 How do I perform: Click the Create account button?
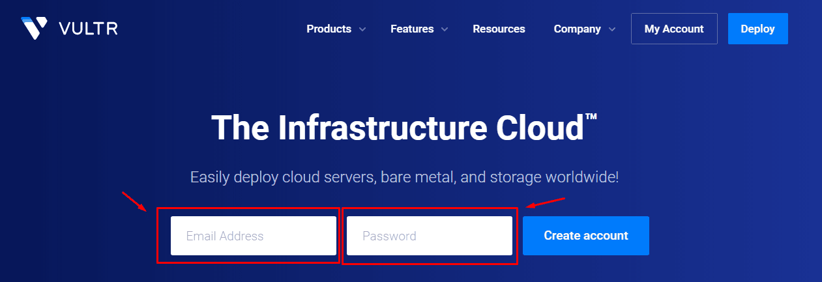tap(586, 236)
